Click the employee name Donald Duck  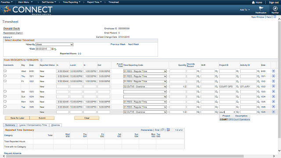[x=12, y=28]
